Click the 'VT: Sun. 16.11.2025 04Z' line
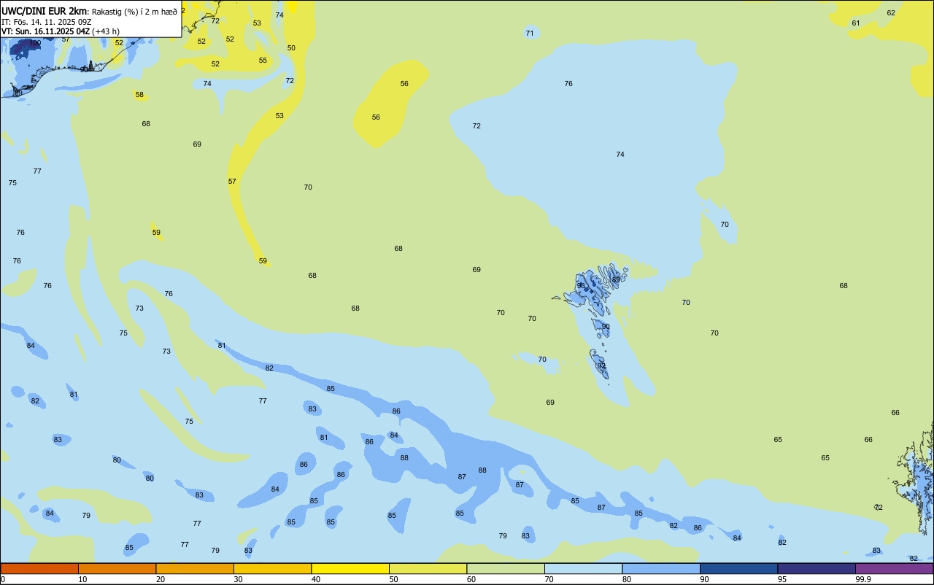 [45, 31]
